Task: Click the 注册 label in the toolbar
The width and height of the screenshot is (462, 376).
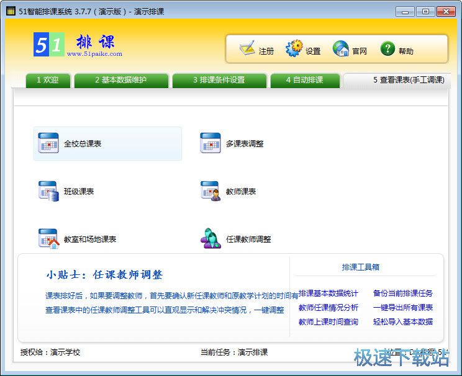Action: (x=266, y=51)
